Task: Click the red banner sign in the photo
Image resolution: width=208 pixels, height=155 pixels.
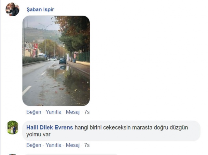Action: pyautogui.click(x=35, y=50)
